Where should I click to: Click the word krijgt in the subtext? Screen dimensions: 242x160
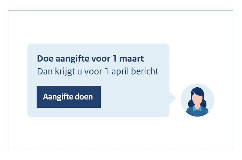click(65, 72)
